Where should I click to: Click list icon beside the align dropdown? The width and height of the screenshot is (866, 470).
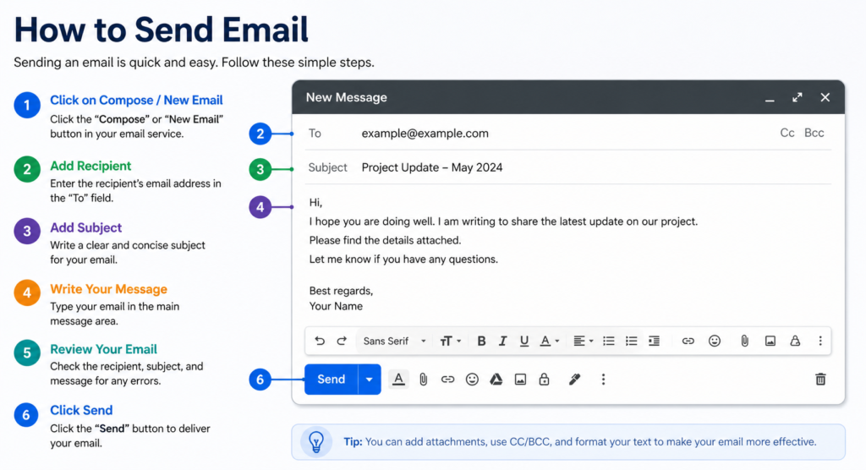pyautogui.click(x=609, y=341)
